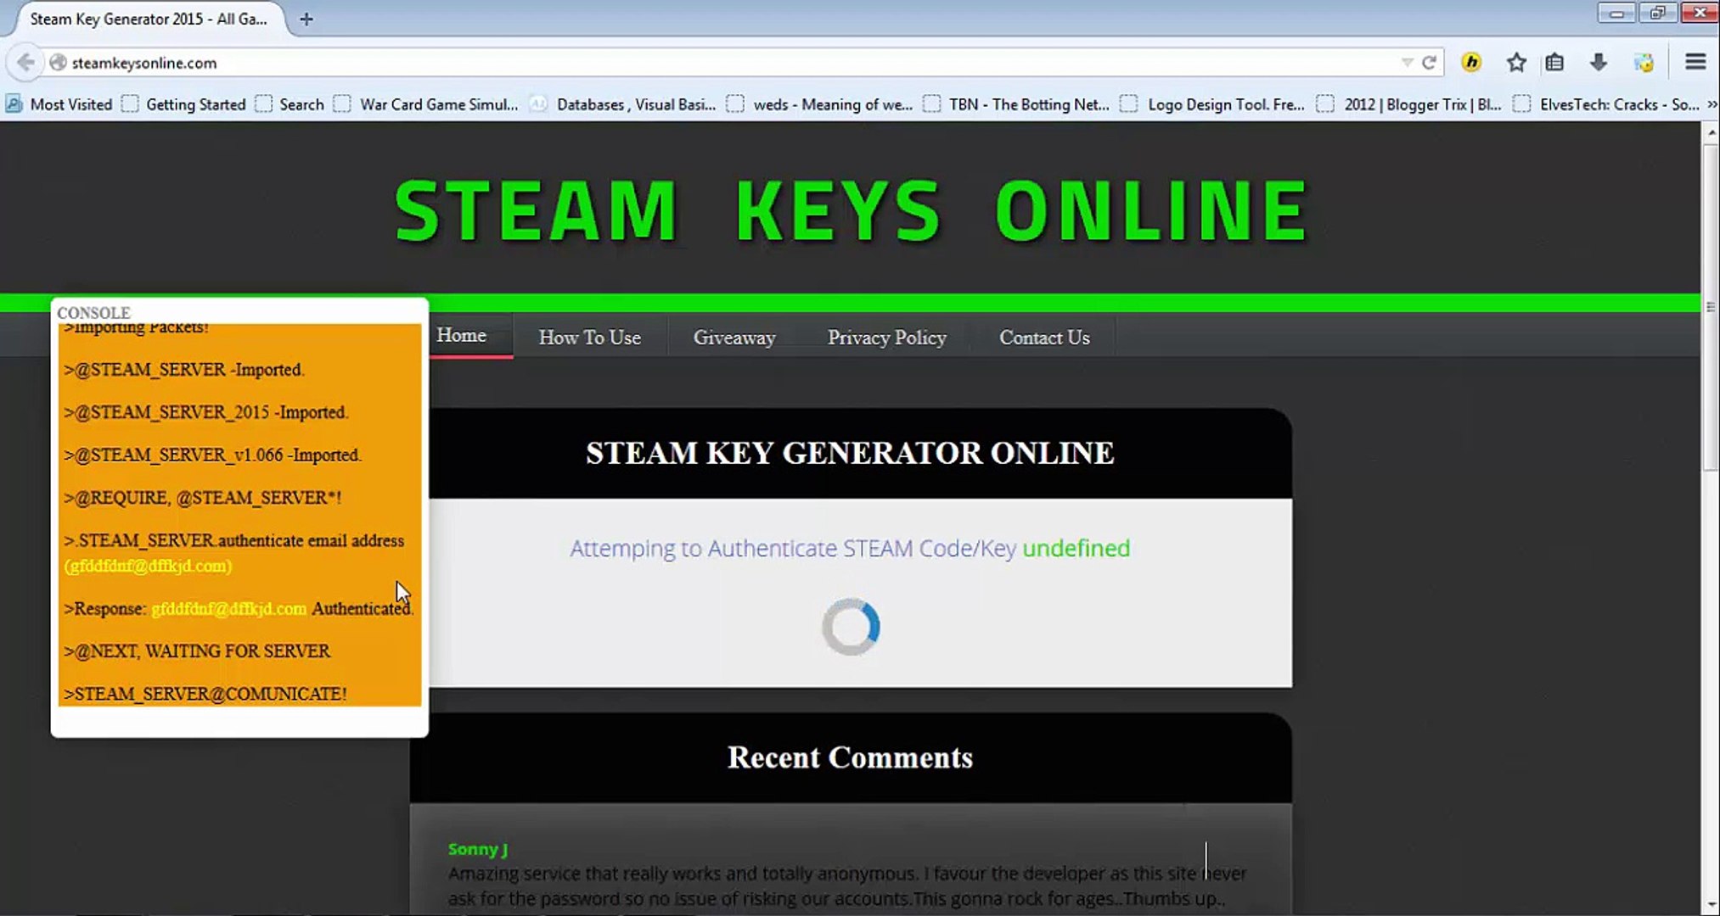Open the Search bookmark
The height and width of the screenshot is (916, 1720).
(290, 104)
